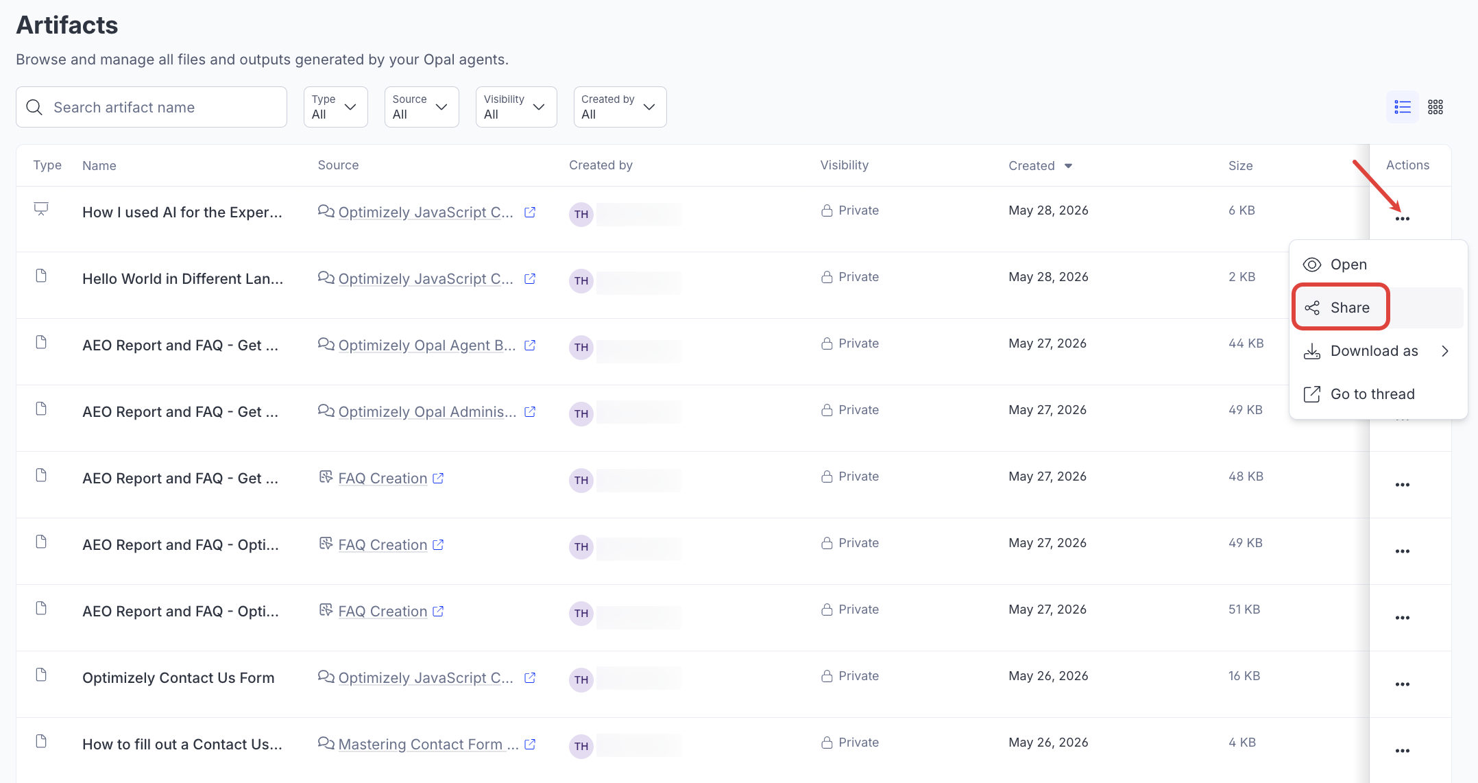Open the Visibility filter dropdown

pyautogui.click(x=516, y=107)
